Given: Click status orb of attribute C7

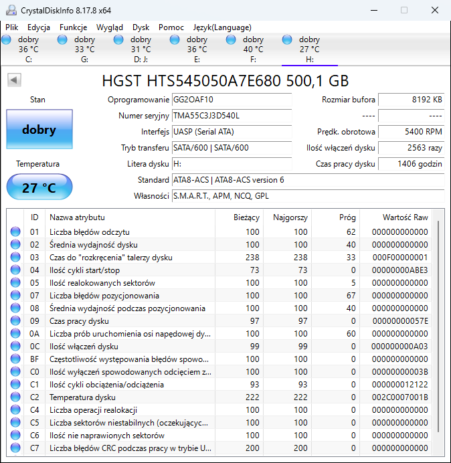Looking at the screenshot, I should [x=15, y=448].
